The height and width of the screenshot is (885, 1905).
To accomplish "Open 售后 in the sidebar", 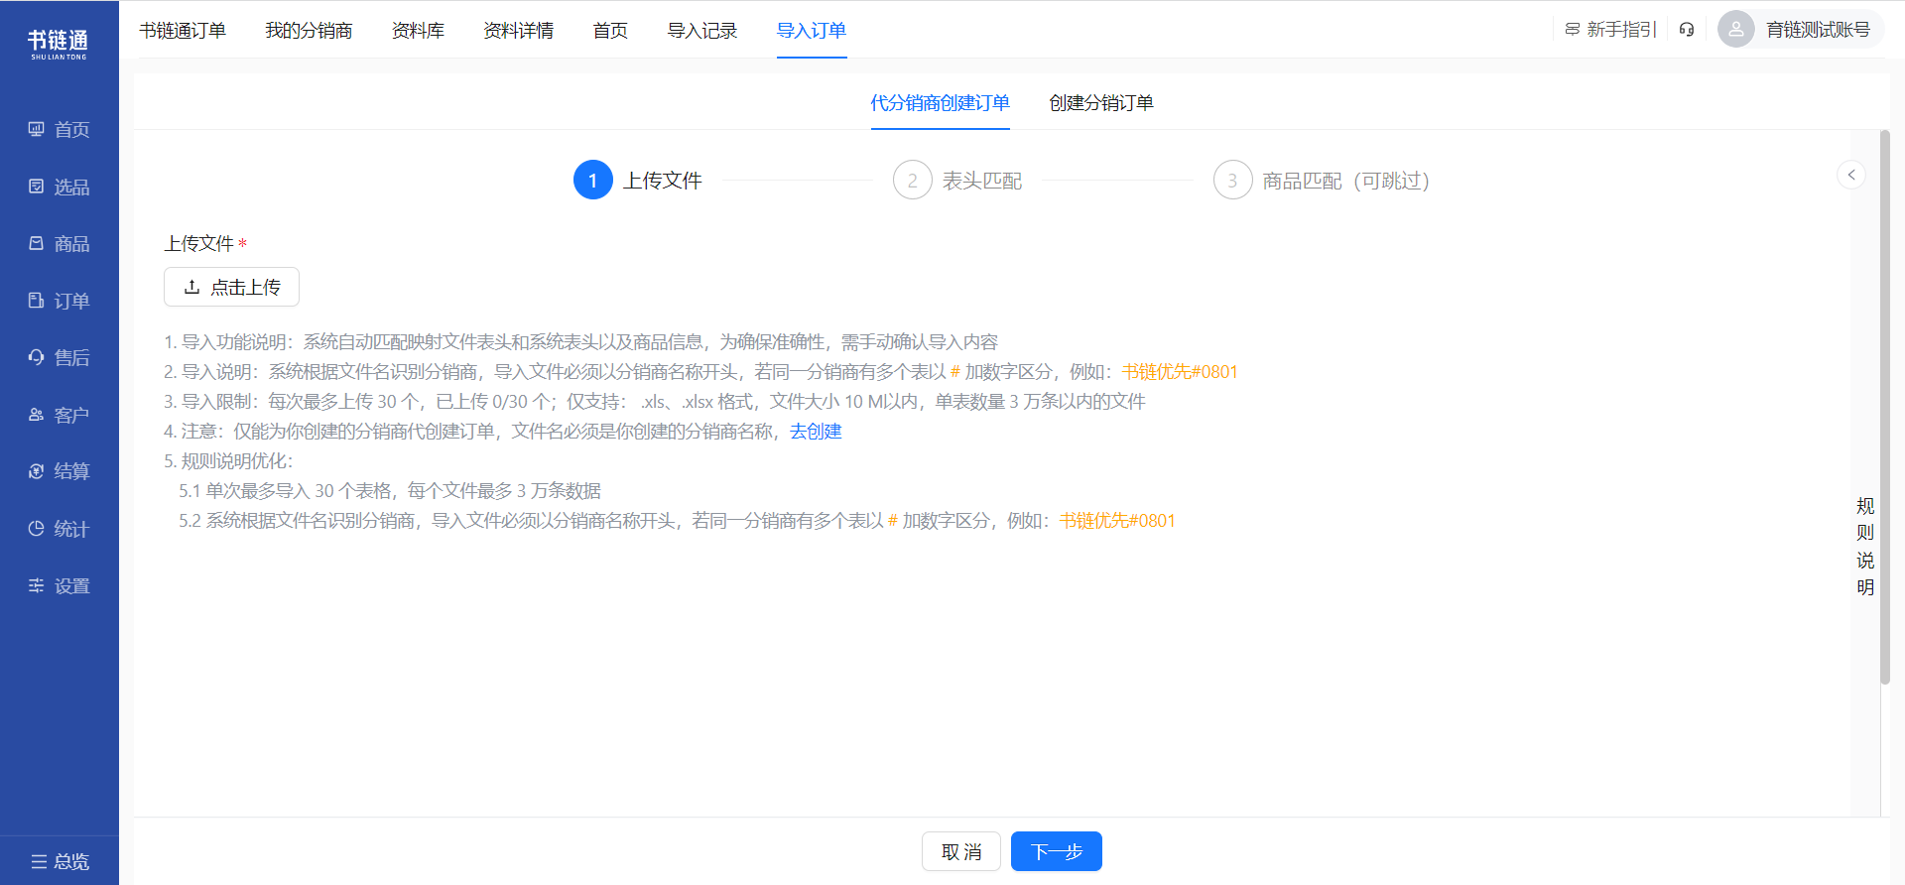I will pos(60,357).
